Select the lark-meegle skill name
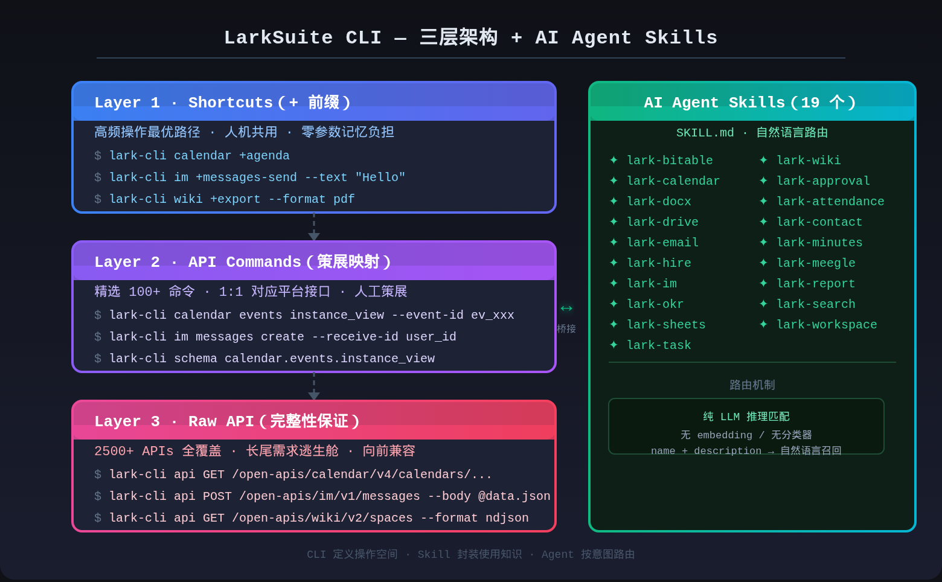The width and height of the screenshot is (942, 582). click(816, 263)
